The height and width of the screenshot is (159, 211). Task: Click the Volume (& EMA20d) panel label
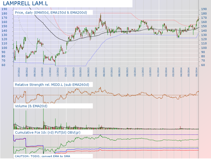tap(31, 106)
